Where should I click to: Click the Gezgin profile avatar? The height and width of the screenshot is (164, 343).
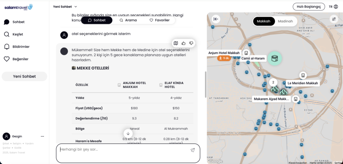point(6,136)
